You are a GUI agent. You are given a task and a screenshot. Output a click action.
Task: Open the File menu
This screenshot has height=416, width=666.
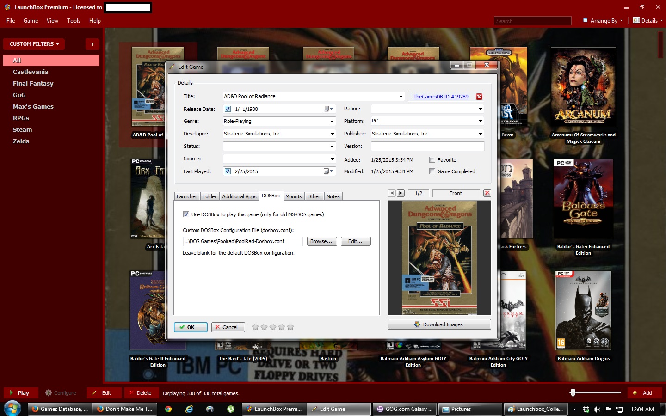pos(11,21)
